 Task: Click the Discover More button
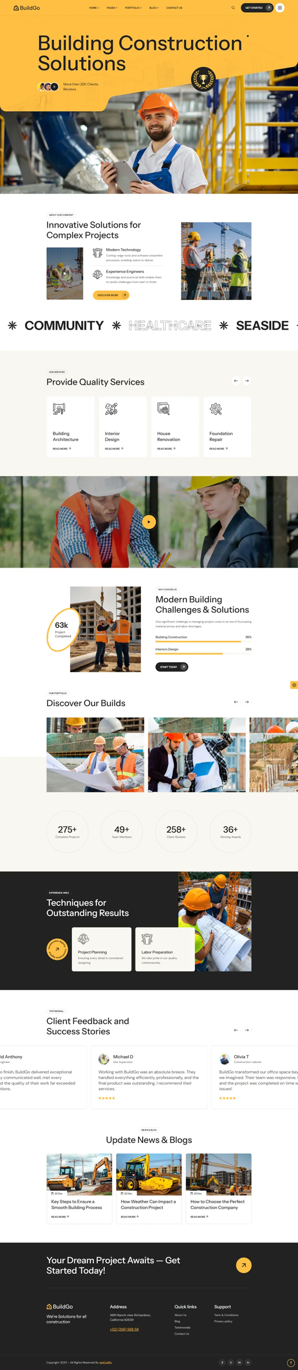point(111,295)
